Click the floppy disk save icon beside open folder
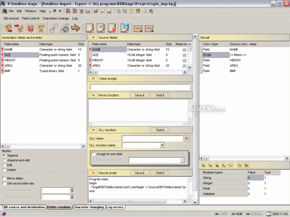 pos(102,11)
